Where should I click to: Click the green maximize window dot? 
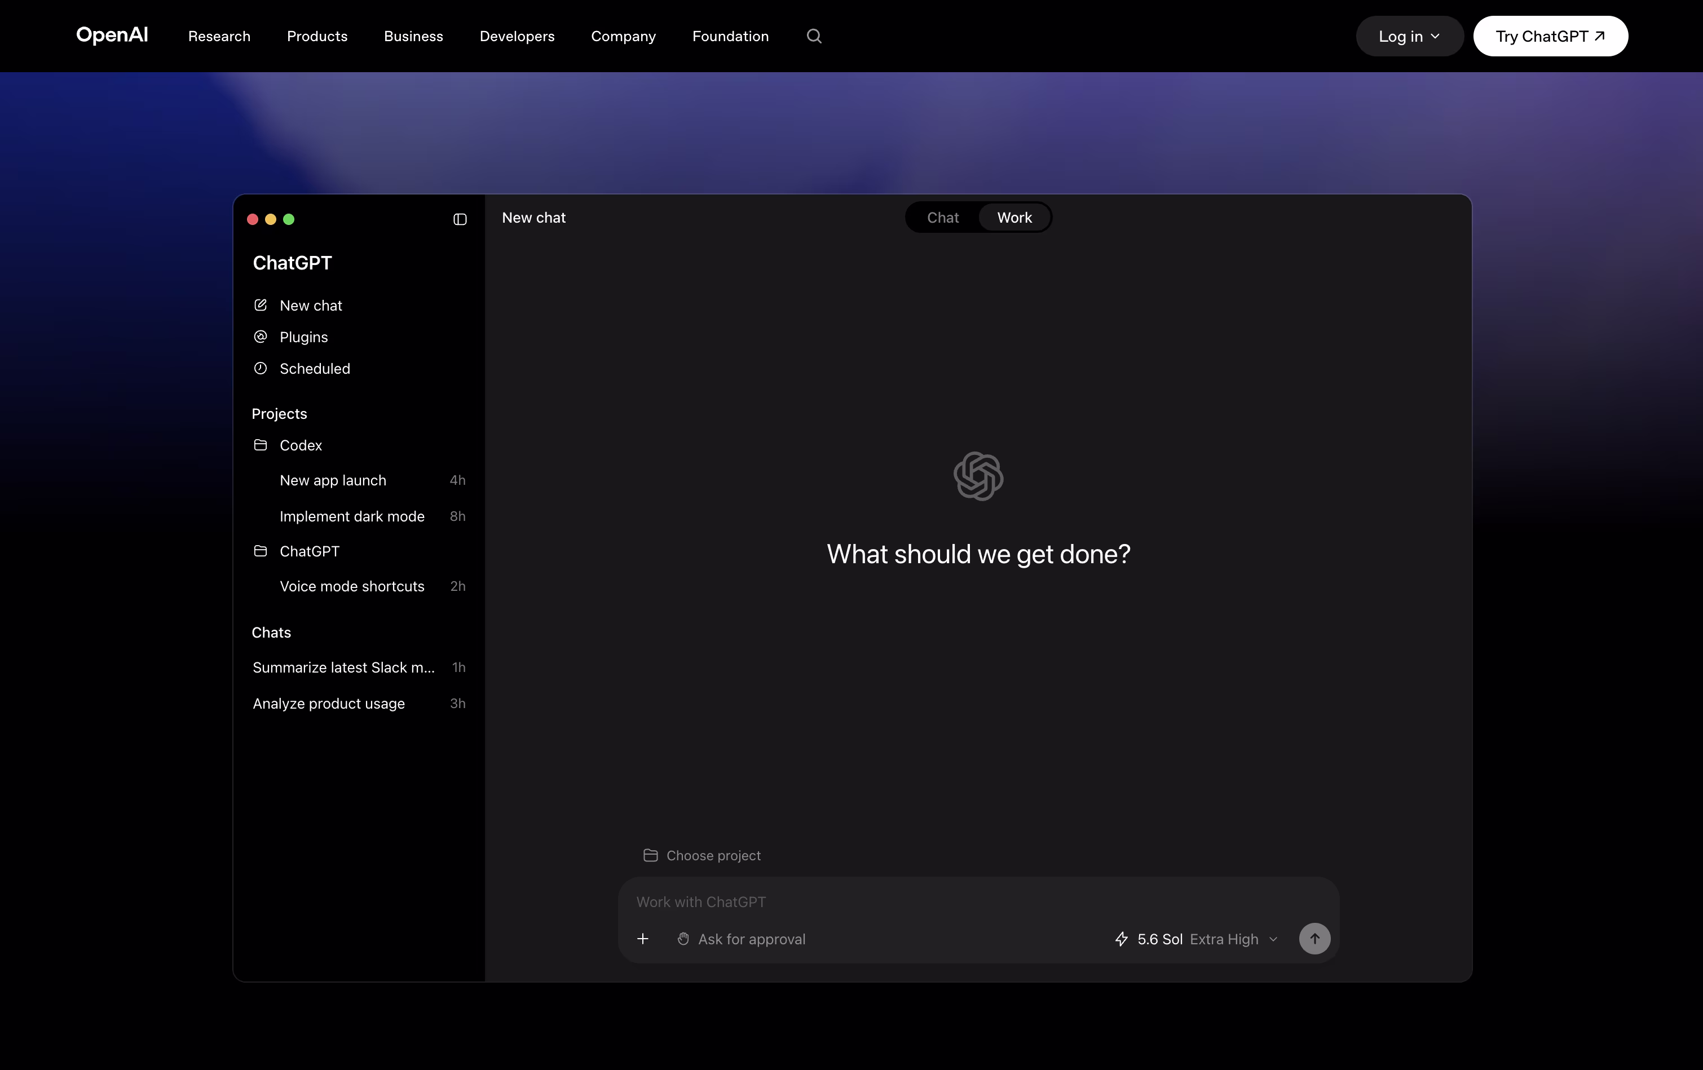tap(289, 219)
